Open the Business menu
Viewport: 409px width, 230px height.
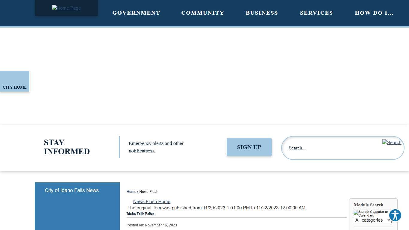262,13
